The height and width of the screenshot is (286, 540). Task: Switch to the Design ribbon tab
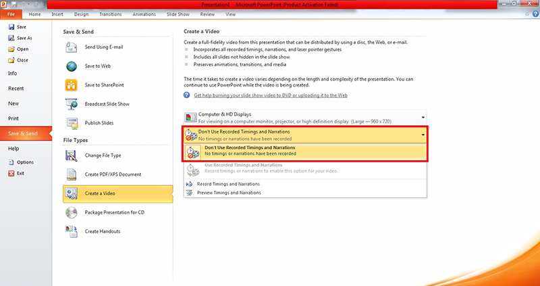click(81, 14)
